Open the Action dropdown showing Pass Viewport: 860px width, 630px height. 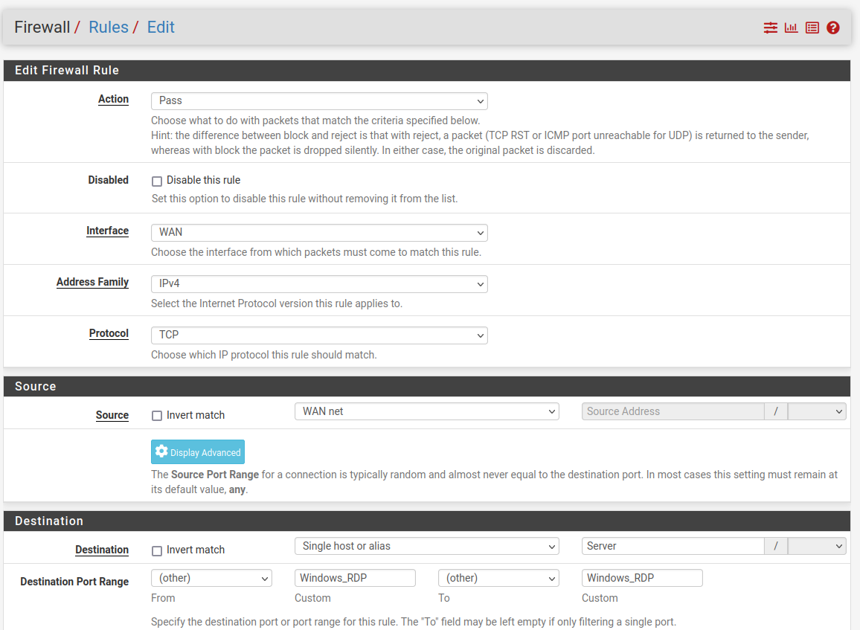(319, 101)
